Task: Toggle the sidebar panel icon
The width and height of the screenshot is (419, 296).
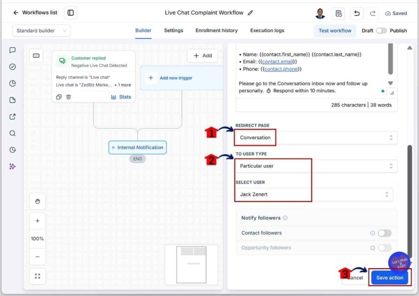Action: coord(70,13)
